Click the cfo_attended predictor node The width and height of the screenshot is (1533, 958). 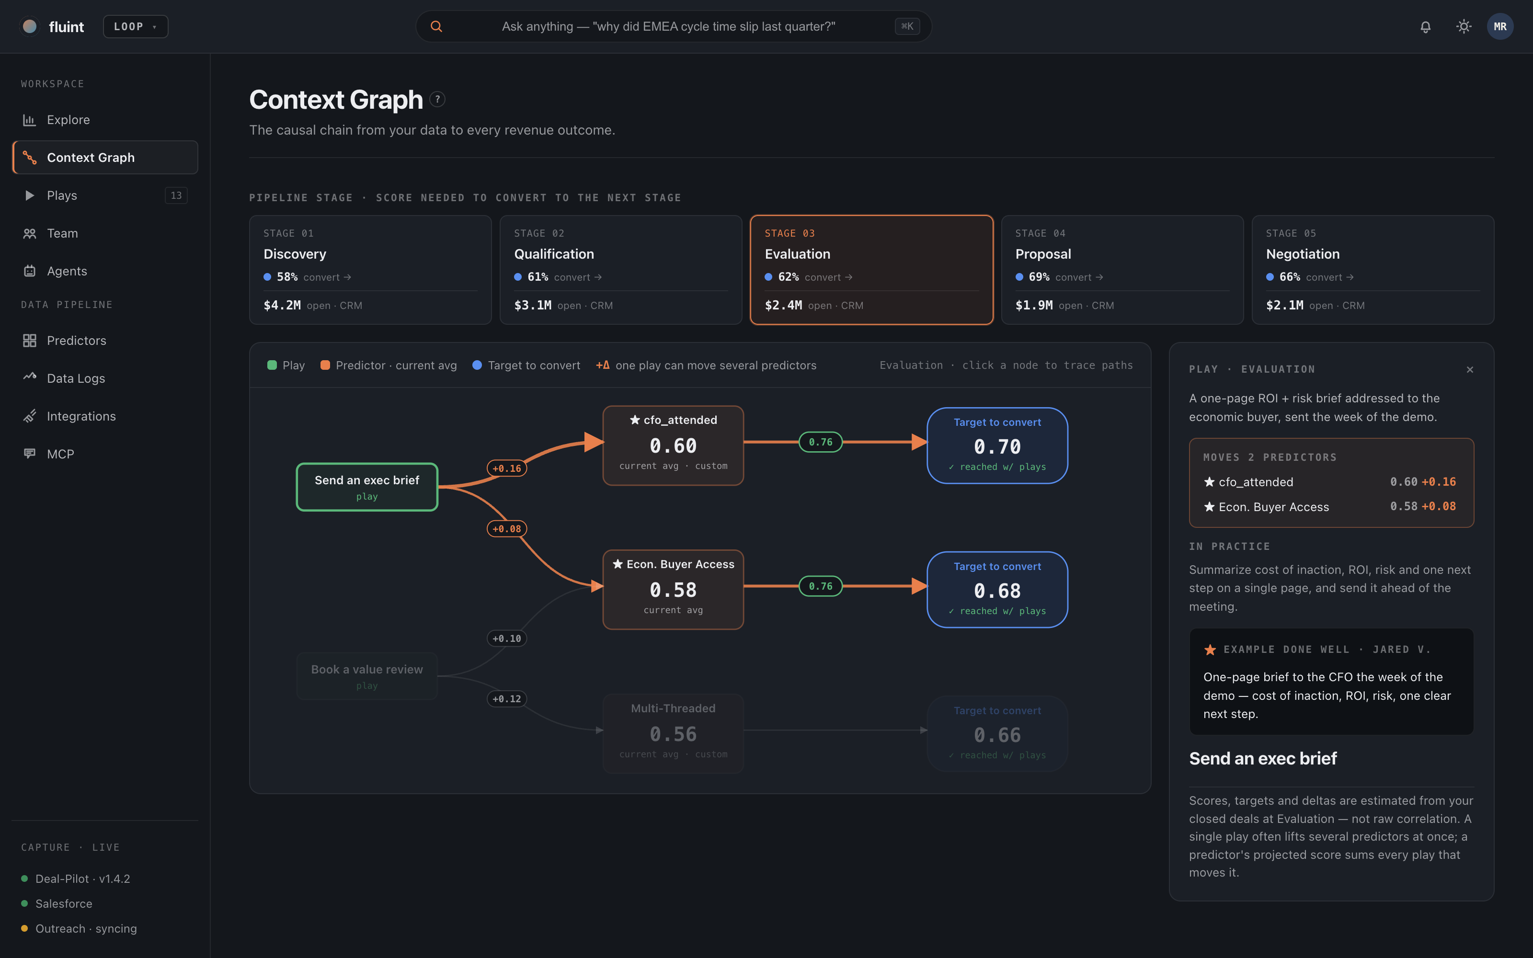point(673,445)
